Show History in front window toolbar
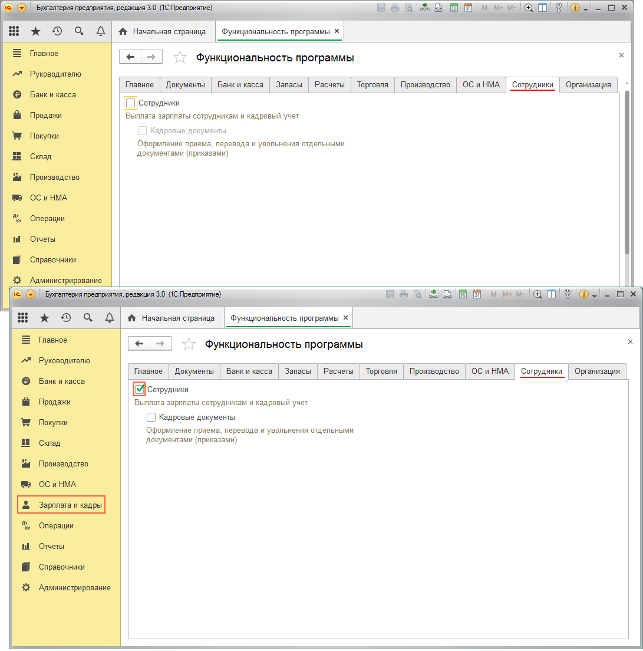The image size is (643, 651). tap(66, 318)
